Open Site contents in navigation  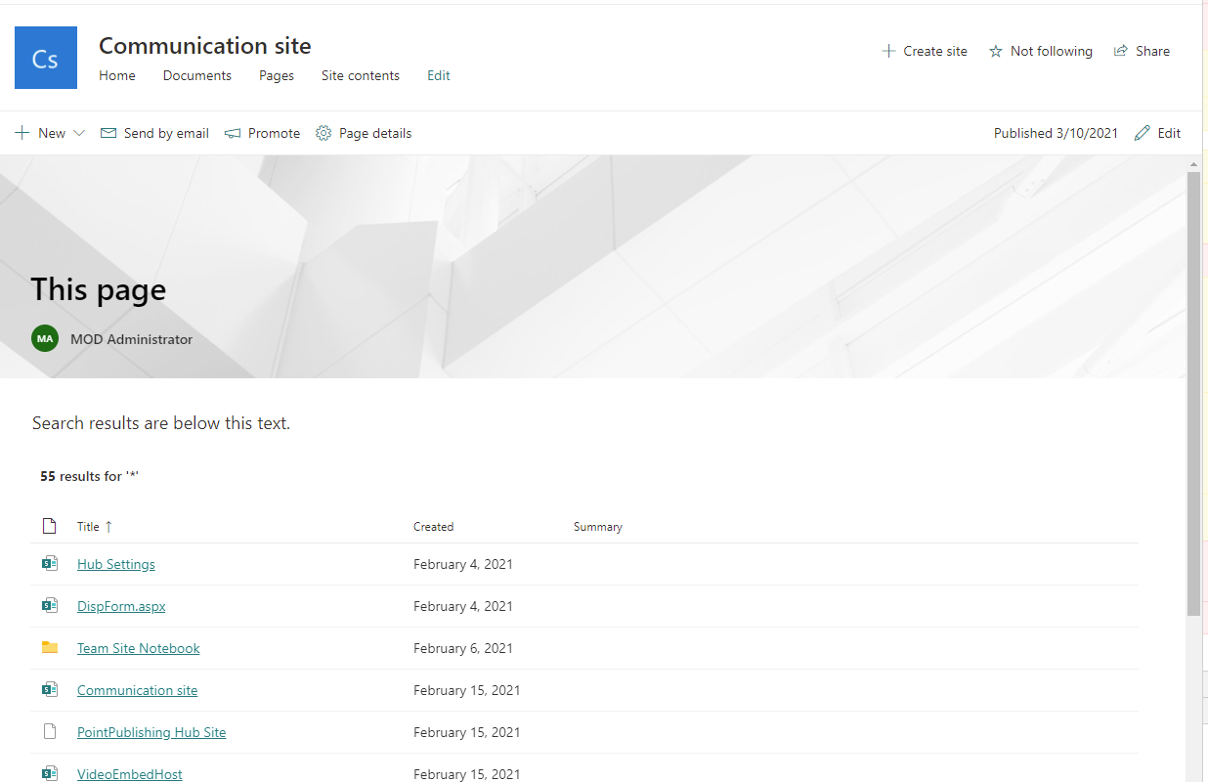pos(361,75)
